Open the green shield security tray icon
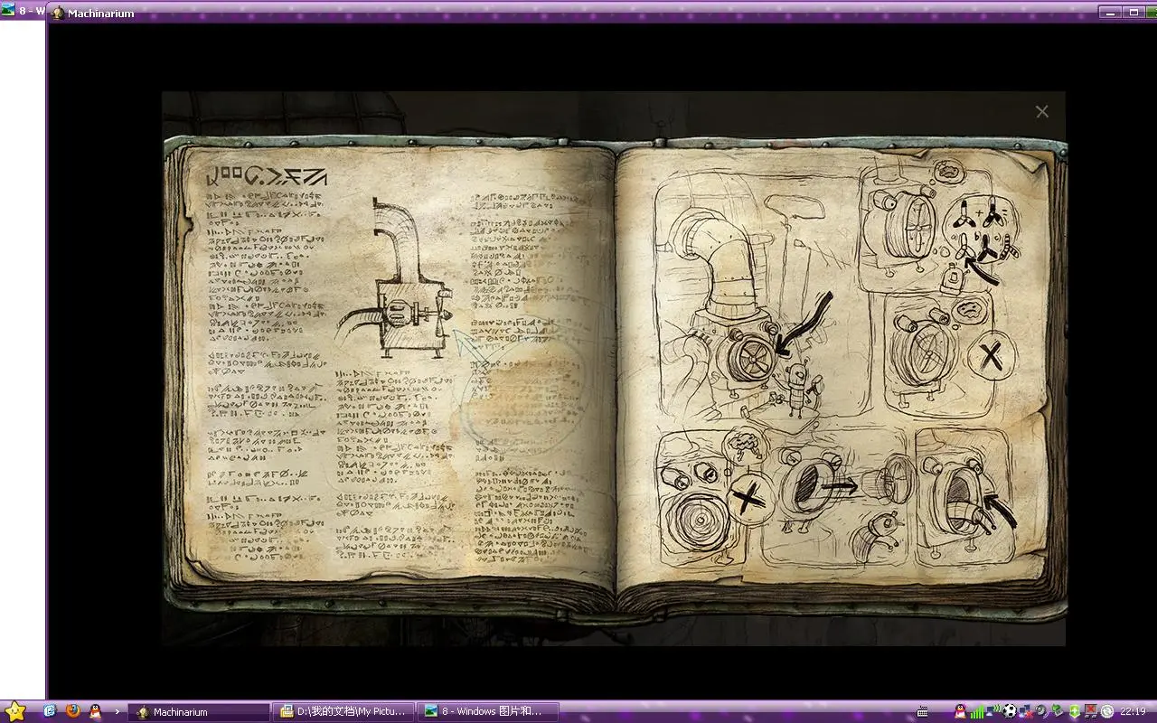The height and width of the screenshot is (723, 1157). pos(1075,711)
